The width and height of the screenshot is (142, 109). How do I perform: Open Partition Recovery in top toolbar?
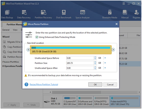point(43,14)
